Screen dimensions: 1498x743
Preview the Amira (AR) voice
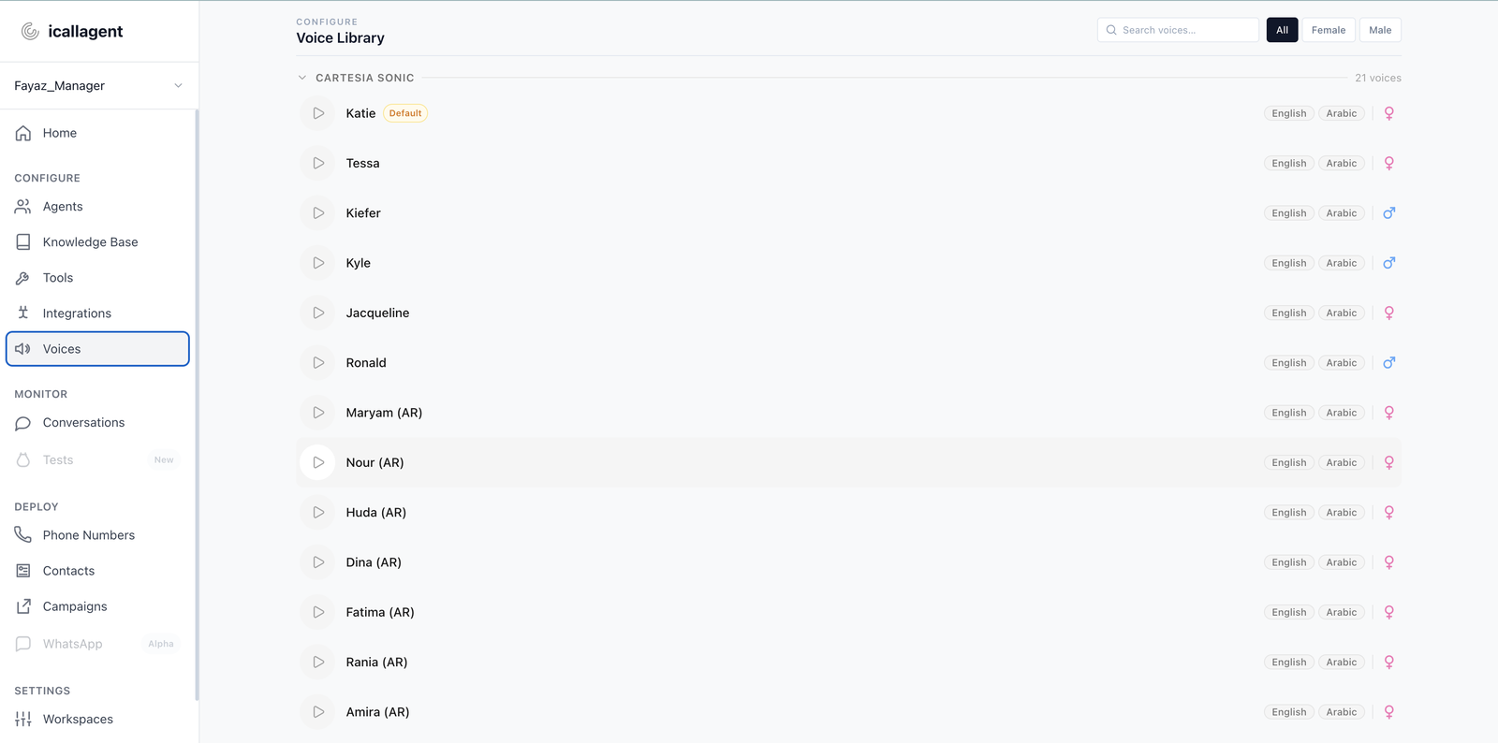pyautogui.click(x=318, y=712)
